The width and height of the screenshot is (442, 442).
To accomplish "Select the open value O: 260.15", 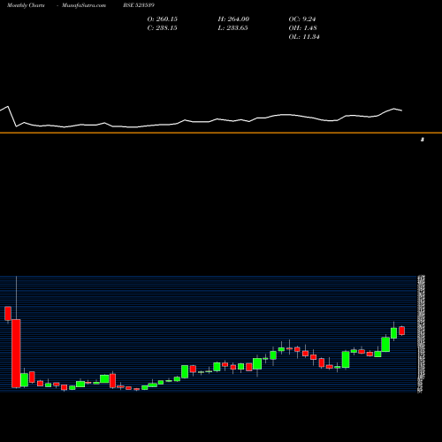I will (x=163, y=19).
